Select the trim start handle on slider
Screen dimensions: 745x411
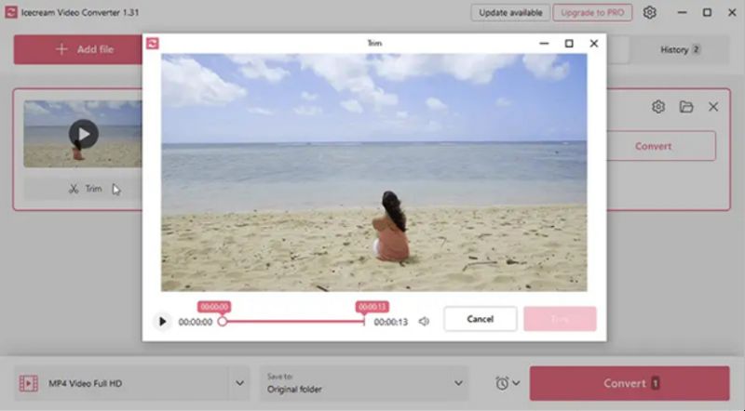[223, 322]
